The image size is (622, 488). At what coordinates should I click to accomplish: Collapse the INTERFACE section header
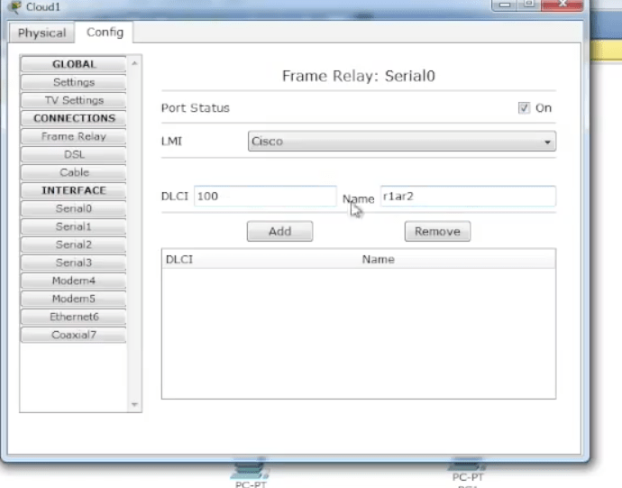[74, 190]
